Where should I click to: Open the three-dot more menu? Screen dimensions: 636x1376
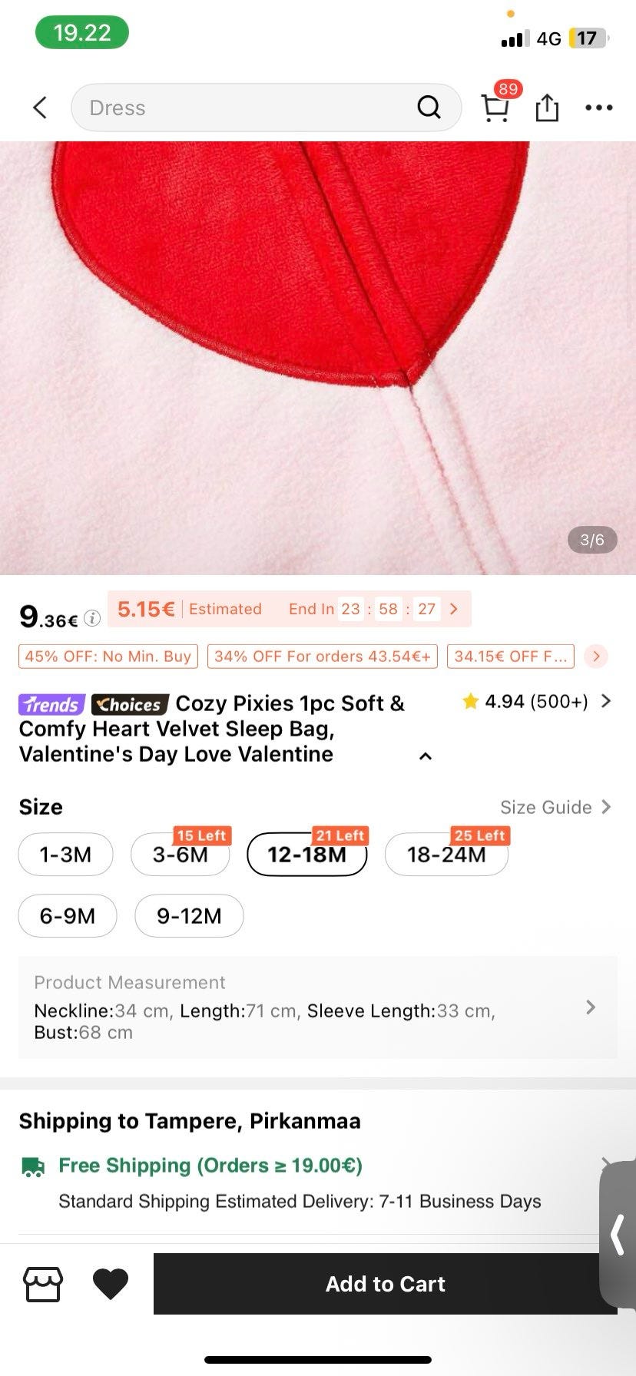598,107
